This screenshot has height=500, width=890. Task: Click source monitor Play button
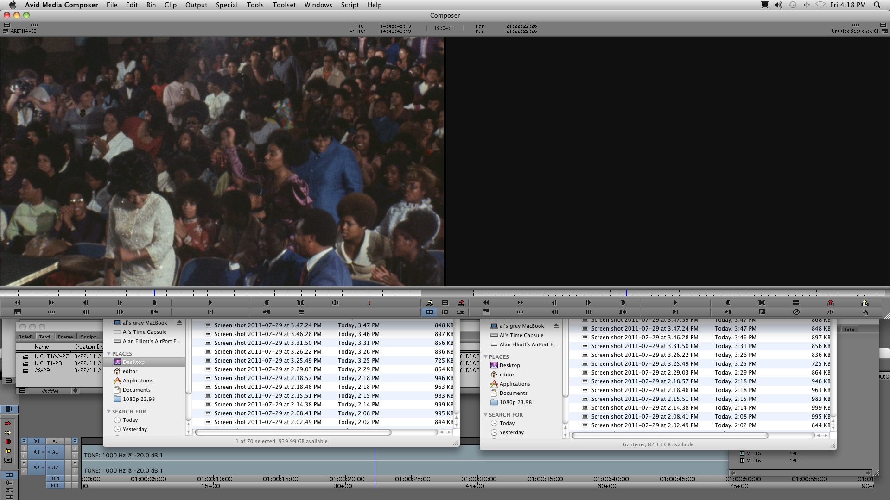pyautogui.click(x=210, y=303)
